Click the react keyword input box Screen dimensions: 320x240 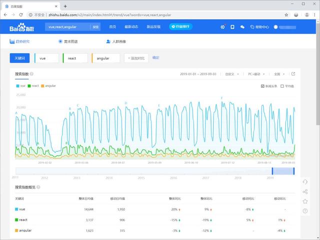pos(75,58)
